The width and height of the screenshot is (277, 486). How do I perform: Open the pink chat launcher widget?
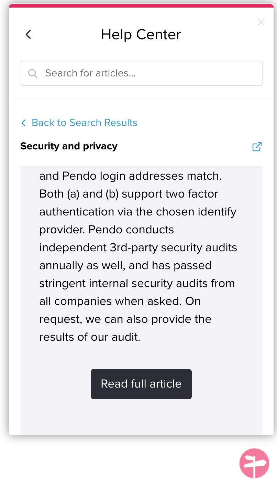coord(254,463)
